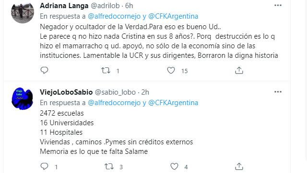Open more options on ViejoLoboSabio's tweet
This screenshot has width=307, height=173.
278,92
